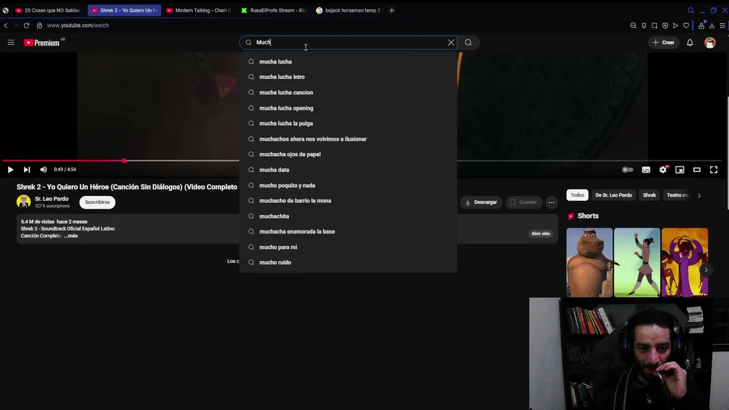
Task: Click the Crear button
Action: pos(664,42)
